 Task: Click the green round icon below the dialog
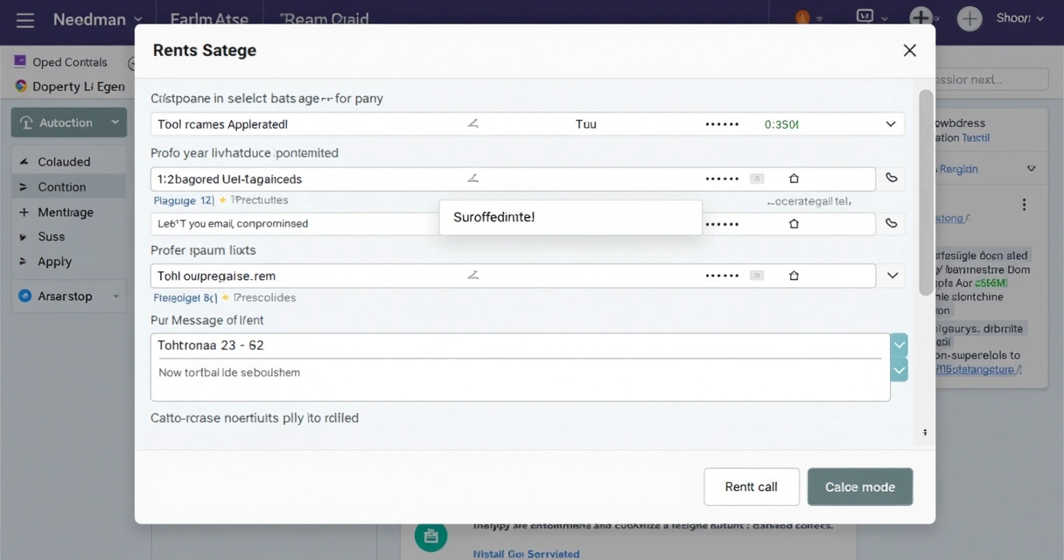(430, 536)
